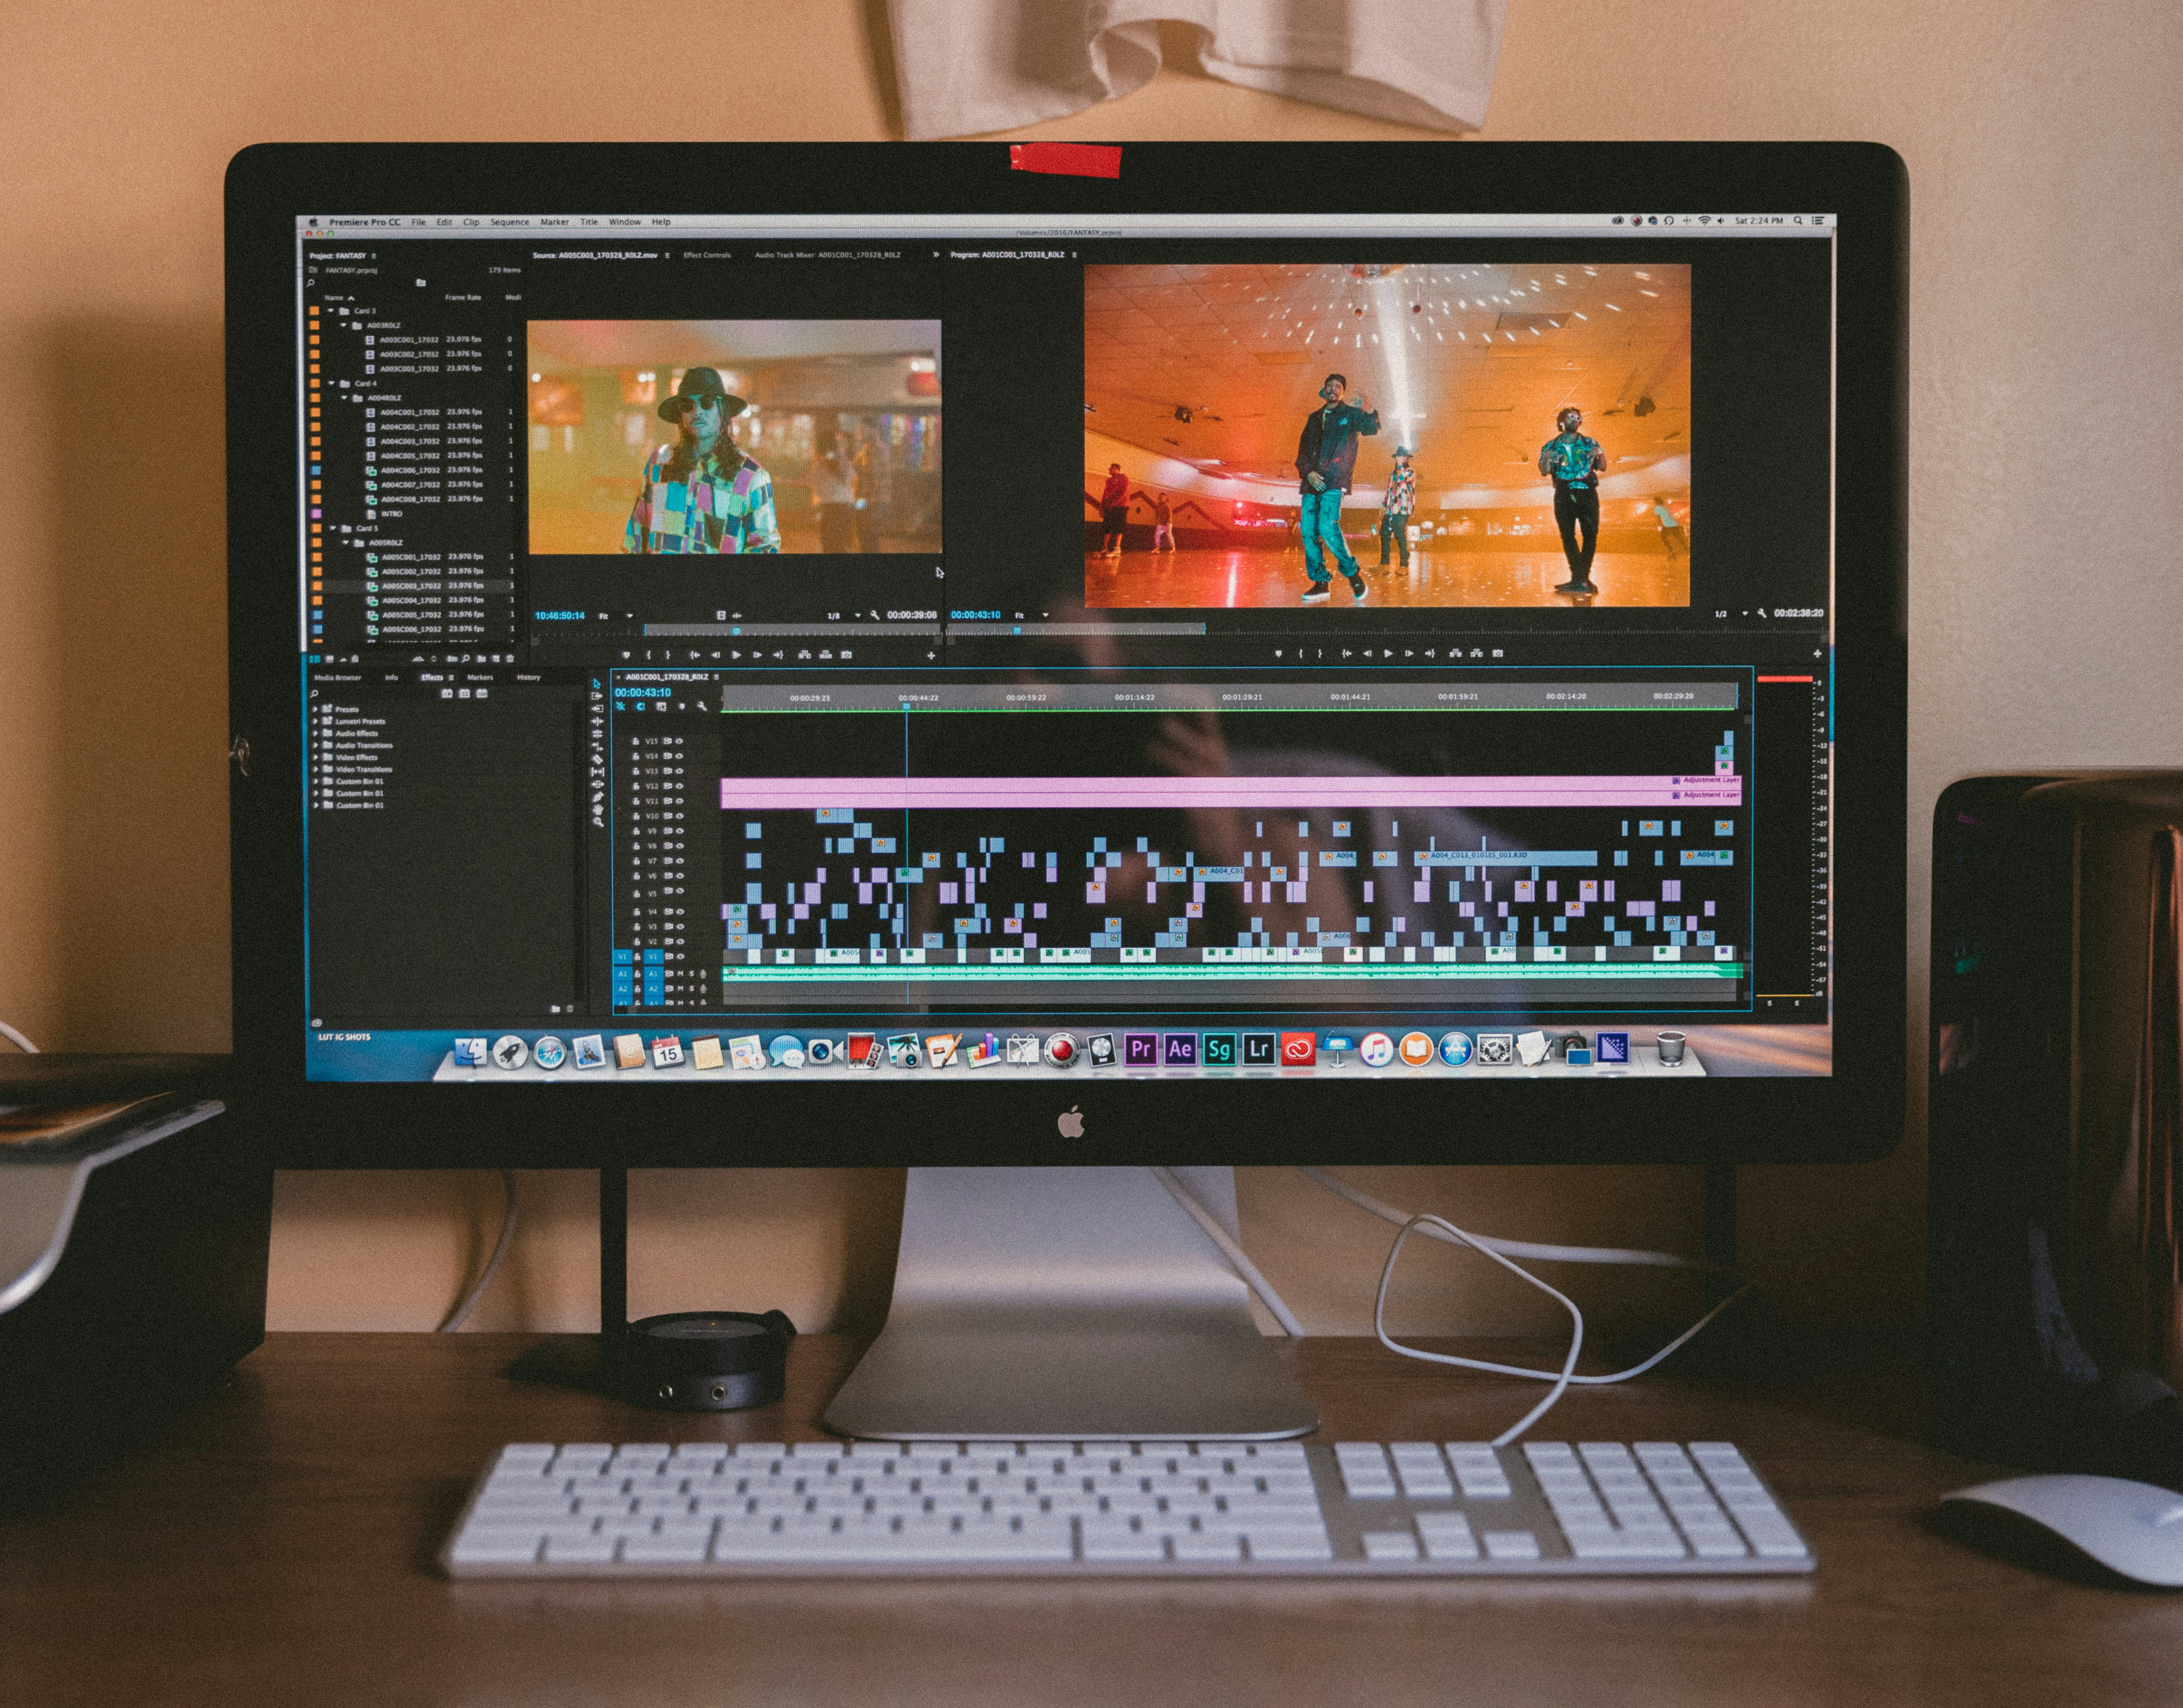Toggle V1 track output eye
Screen dimensions: 2183x1708
[x=681, y=956]
